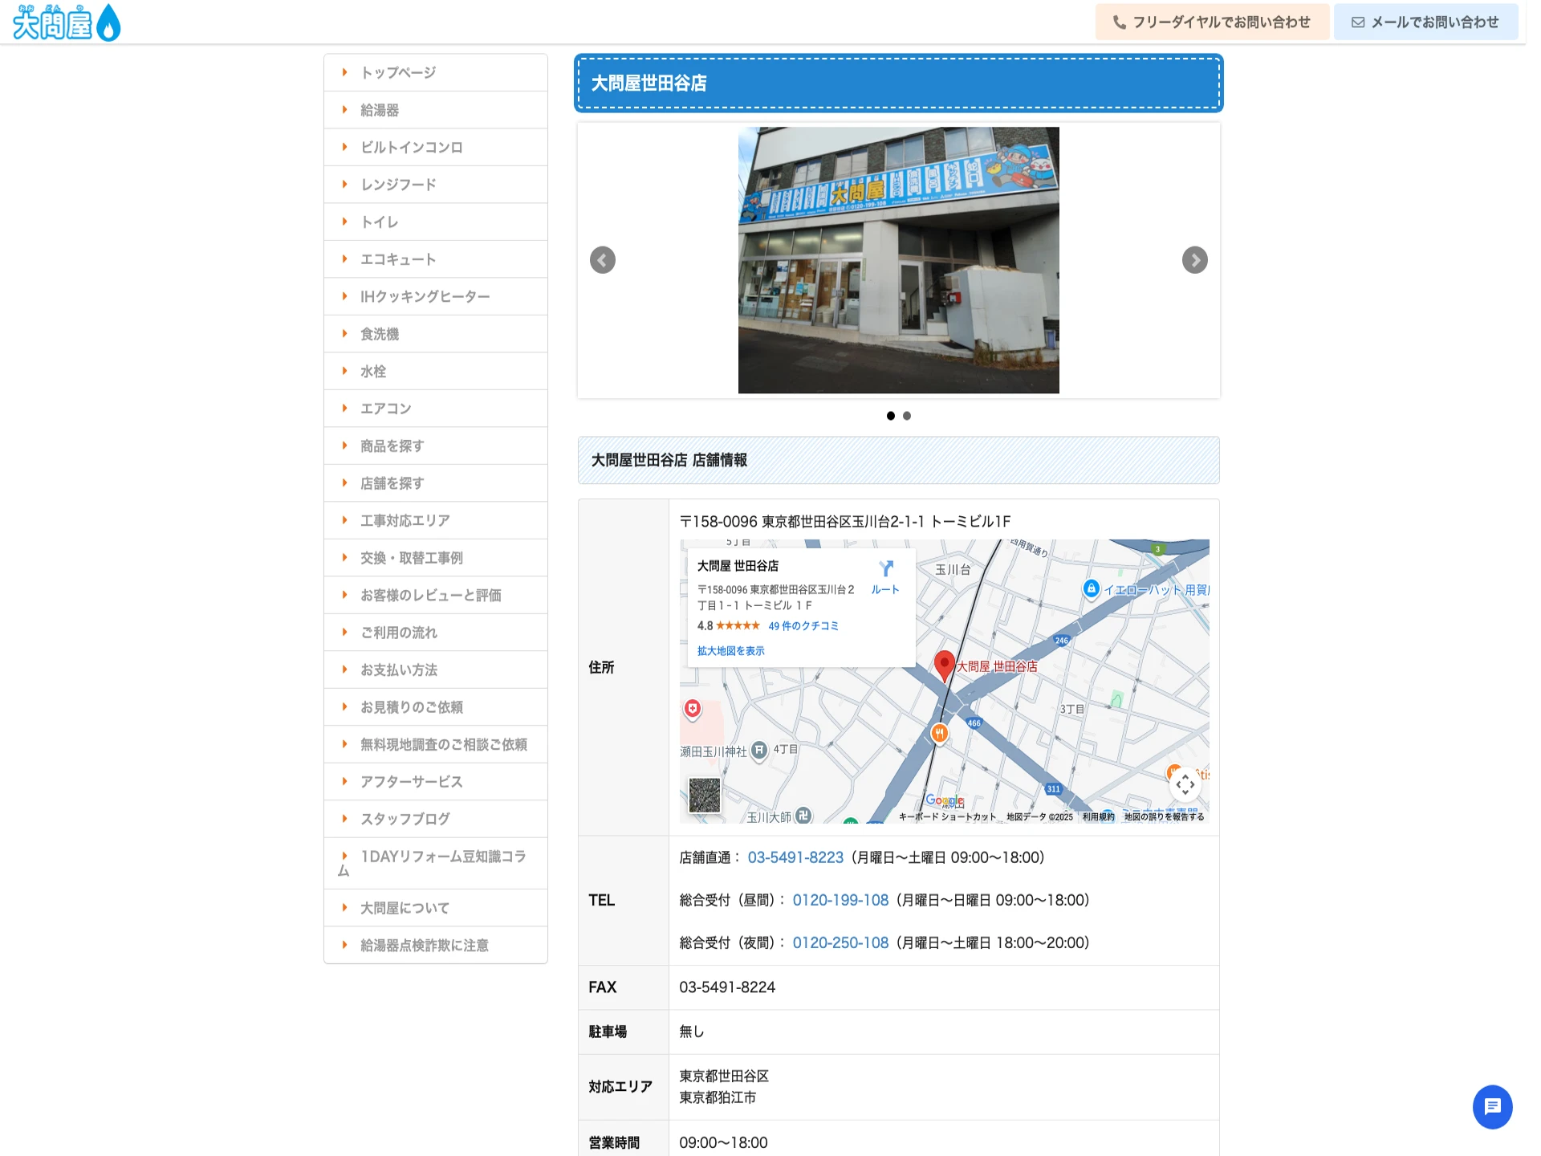This screenshot has height=1156, width=1541.
Task: Expand the スタッフブログ entry chevron
Action: pyautogui.click(x=345, y=819)
